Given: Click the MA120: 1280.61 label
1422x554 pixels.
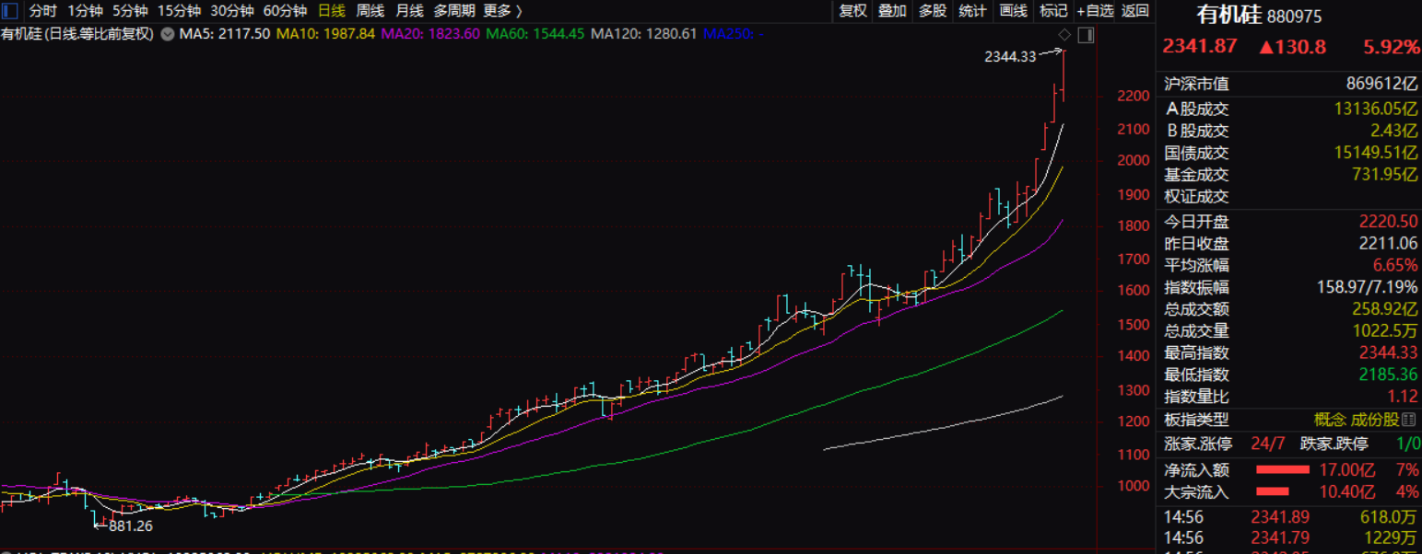Looking at the screenshot, I should [x=643, y=34].
